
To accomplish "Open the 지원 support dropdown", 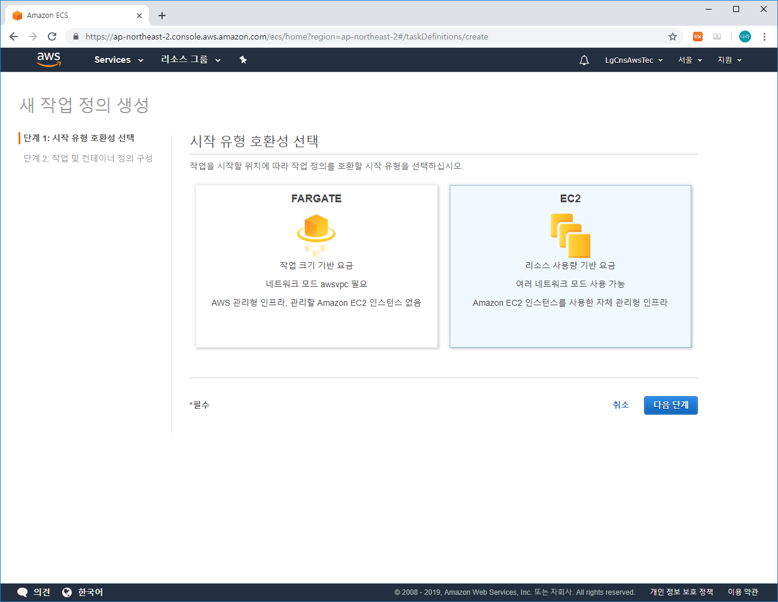I will point(730,60).
